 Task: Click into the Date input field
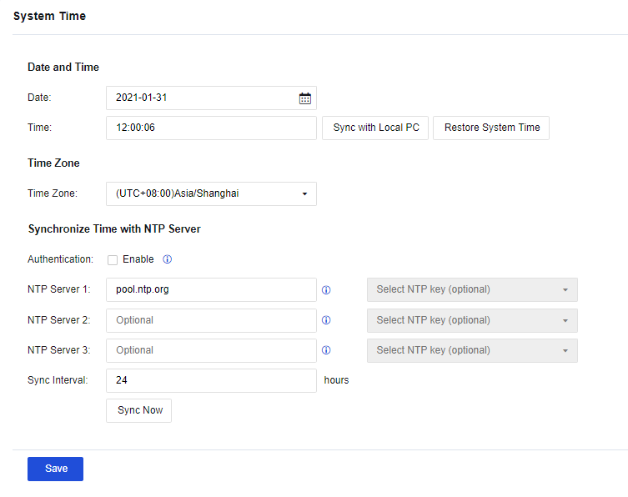click(x=200, y=98)
